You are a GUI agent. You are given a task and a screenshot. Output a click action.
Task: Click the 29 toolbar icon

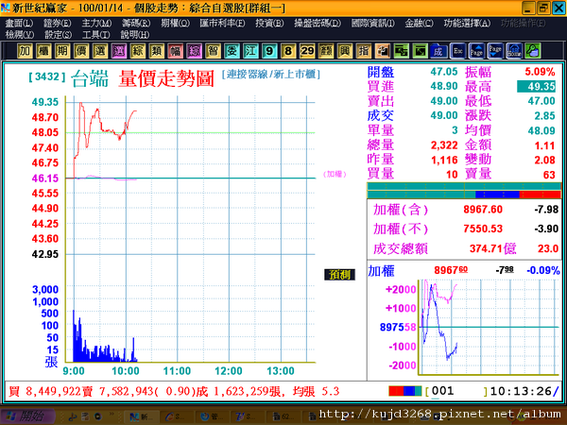pyautogui.click(x=307, y=51)
